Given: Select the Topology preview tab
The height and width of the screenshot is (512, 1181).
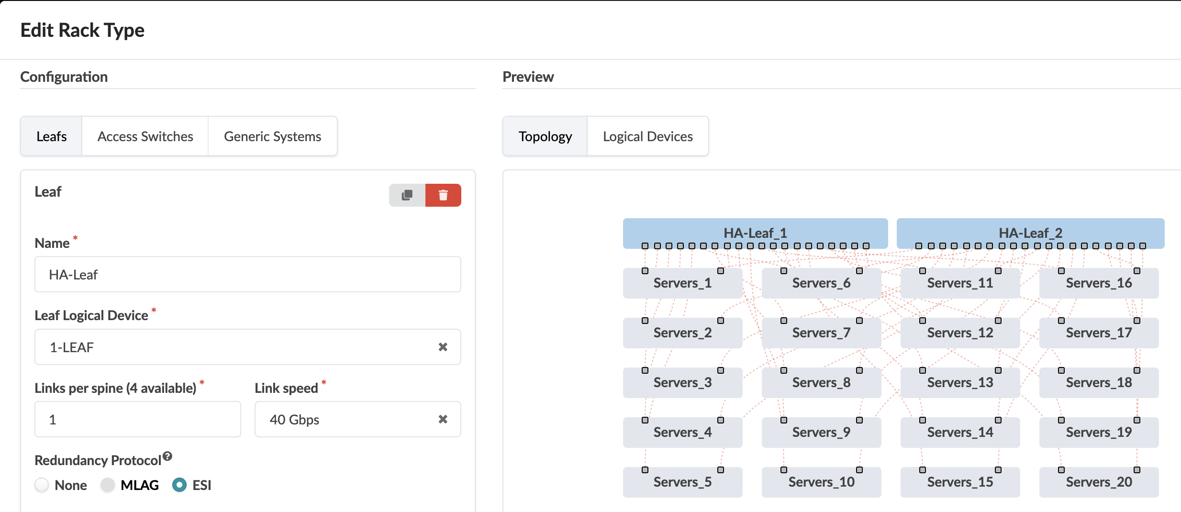Looking at the screenshot, I should [x=545, y=136].
